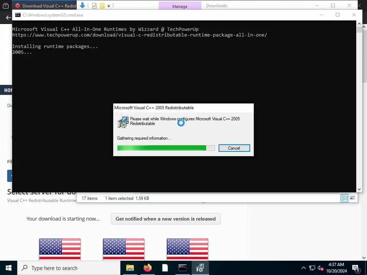Click the new folder icon in Explorer toolbar

click(102, 6)
